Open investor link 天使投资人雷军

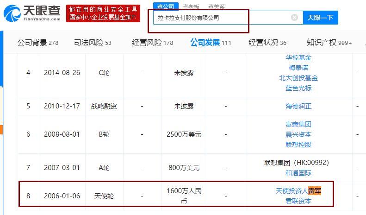[x=298, y=191]
